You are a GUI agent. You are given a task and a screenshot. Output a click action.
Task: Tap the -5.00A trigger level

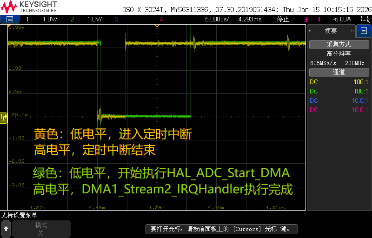(x=342, y=19)
